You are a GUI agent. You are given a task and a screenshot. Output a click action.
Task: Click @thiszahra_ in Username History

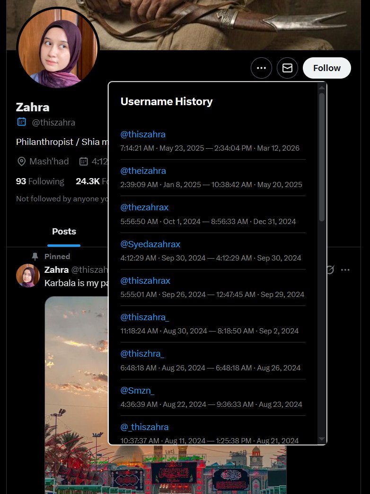click(145, 317)
